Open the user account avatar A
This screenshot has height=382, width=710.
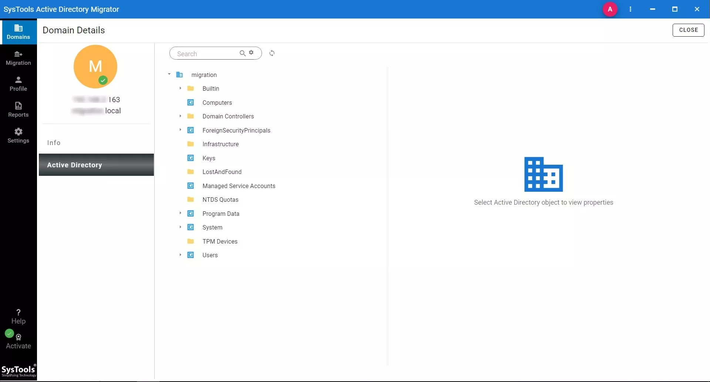click(610, 9)
